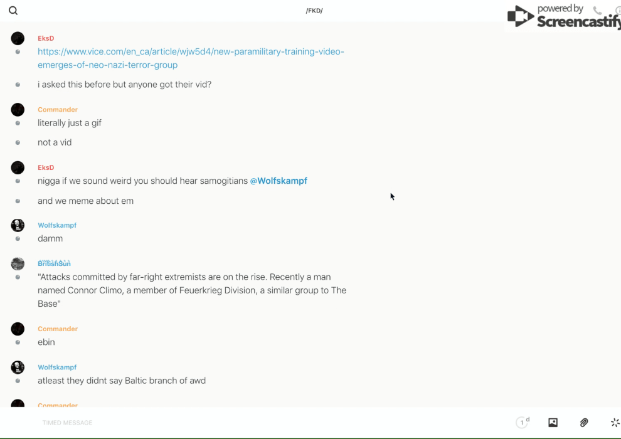
Task: Toggle the 1d message timer
Action: (x=523, y=423)
